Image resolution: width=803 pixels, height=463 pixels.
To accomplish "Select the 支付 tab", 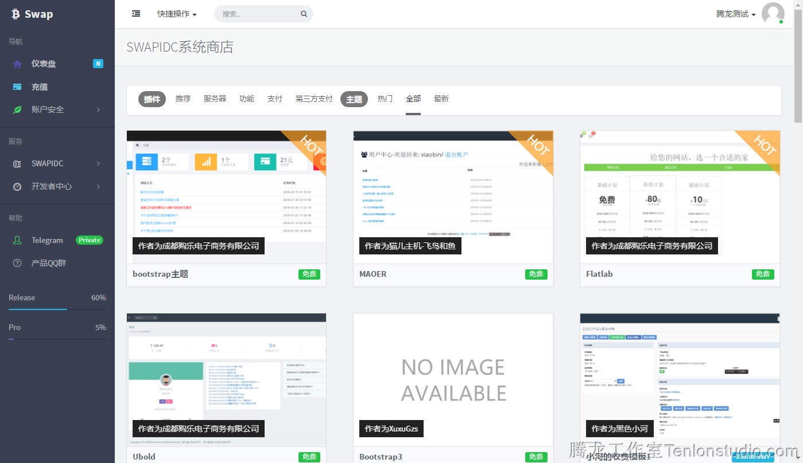I will point(275,99).
